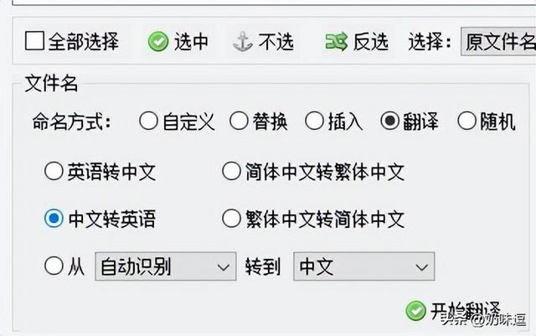The height and width of the screenshot is (336, 536).
Task: Select 英语转中文 translation option
Action: pyautogui.click(x=54, y=173)
